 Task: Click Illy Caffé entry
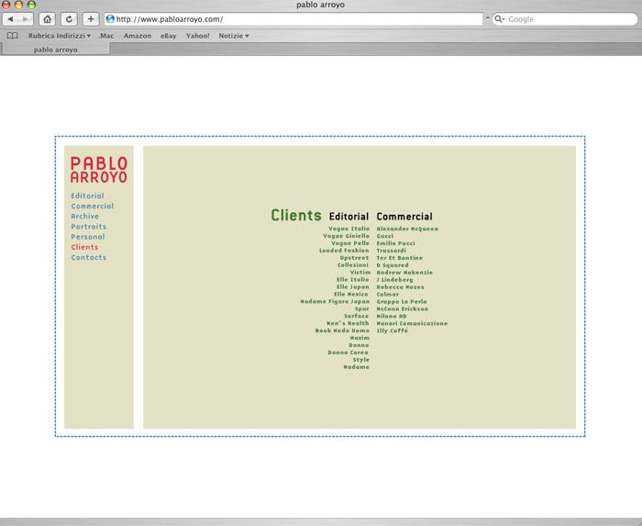(x=393, y=330)
